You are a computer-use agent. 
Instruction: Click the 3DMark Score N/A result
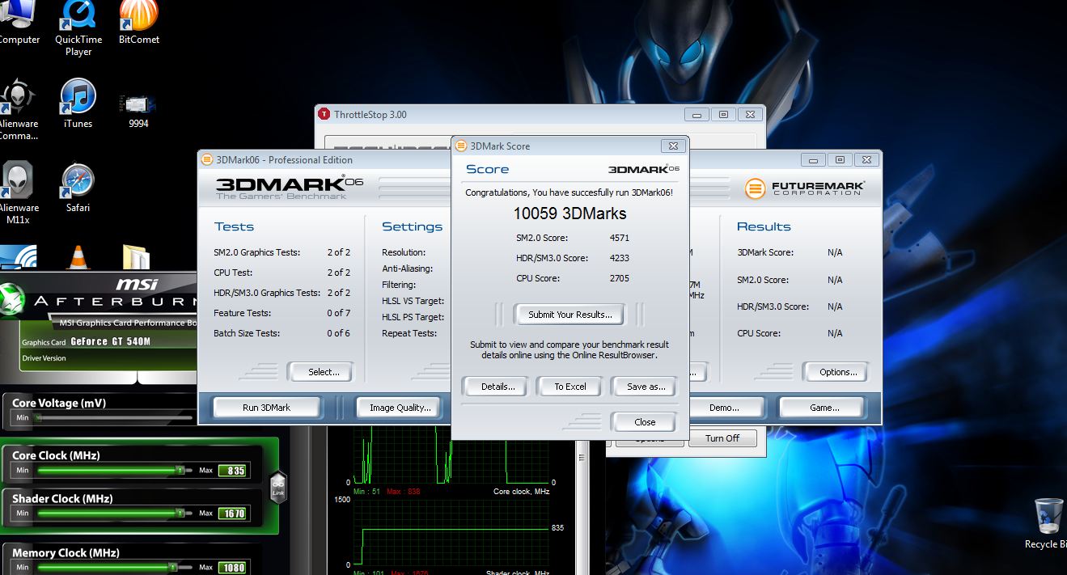click(835, 252)
